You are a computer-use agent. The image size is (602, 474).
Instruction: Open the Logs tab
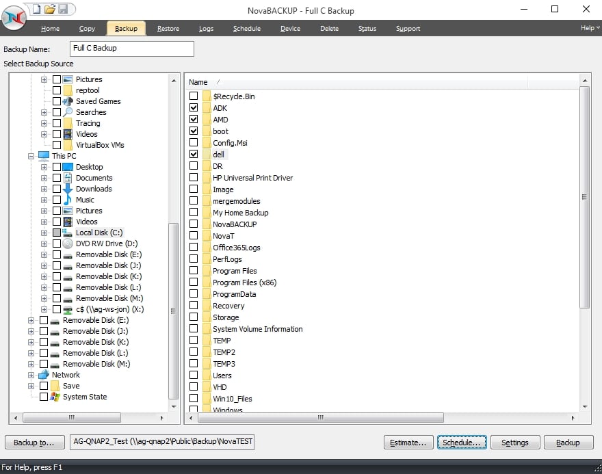(206, 29)
